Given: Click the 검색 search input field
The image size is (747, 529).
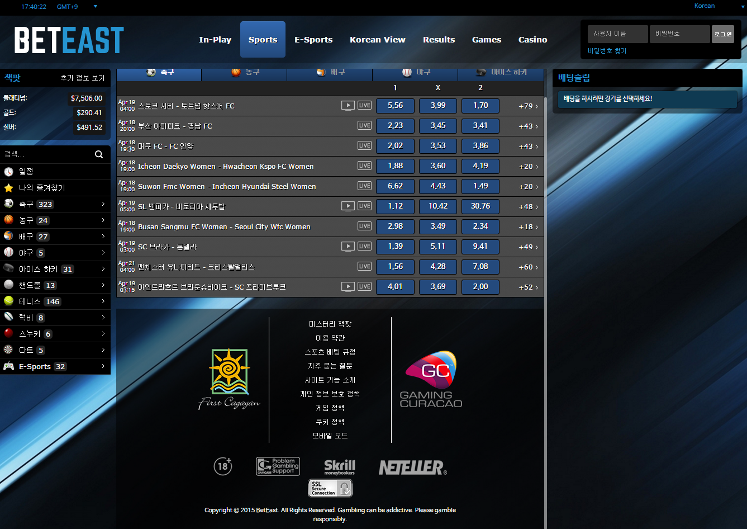Looking at the screenshot, I should tap(47, 154).
